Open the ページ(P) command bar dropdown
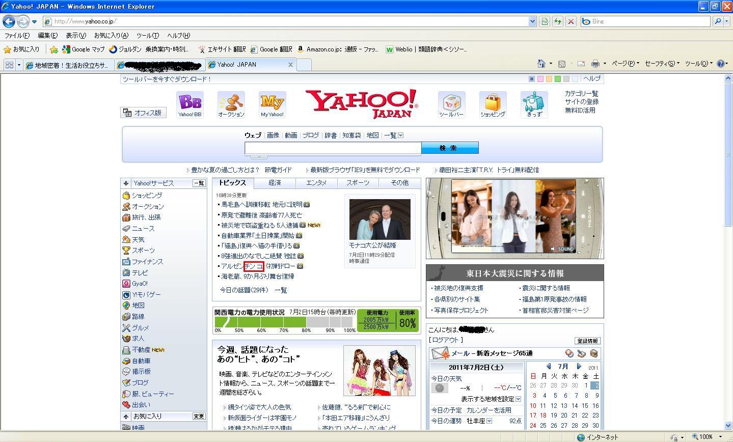Screen dimensions: 733x442 (x=625, y=64)
